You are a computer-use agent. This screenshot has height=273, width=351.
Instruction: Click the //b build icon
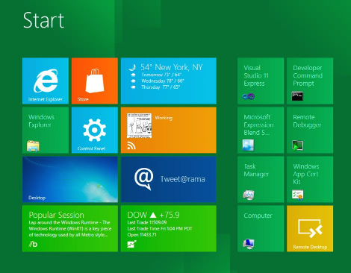33,244
